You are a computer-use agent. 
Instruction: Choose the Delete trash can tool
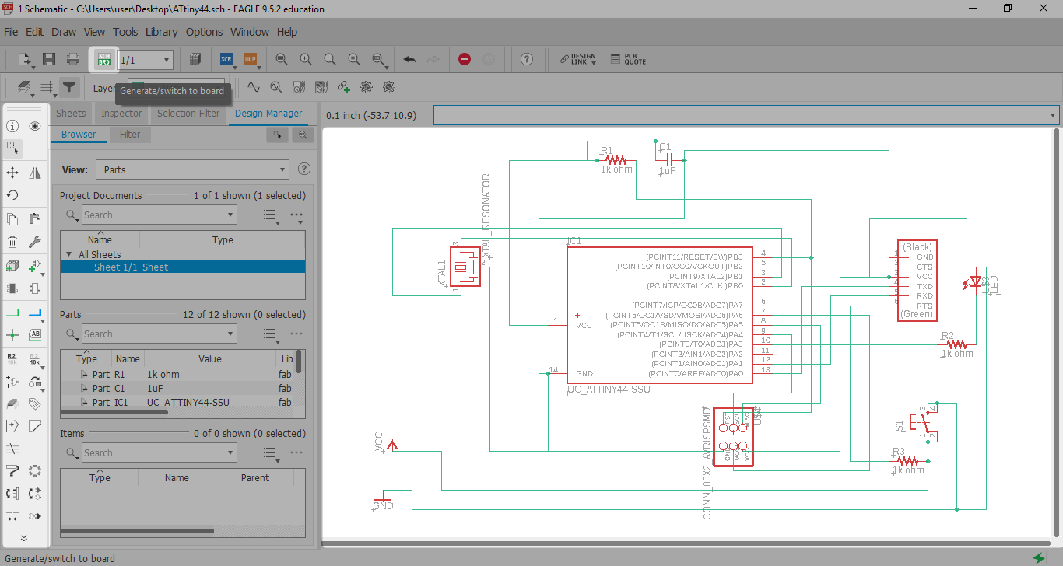pos(12,242)
